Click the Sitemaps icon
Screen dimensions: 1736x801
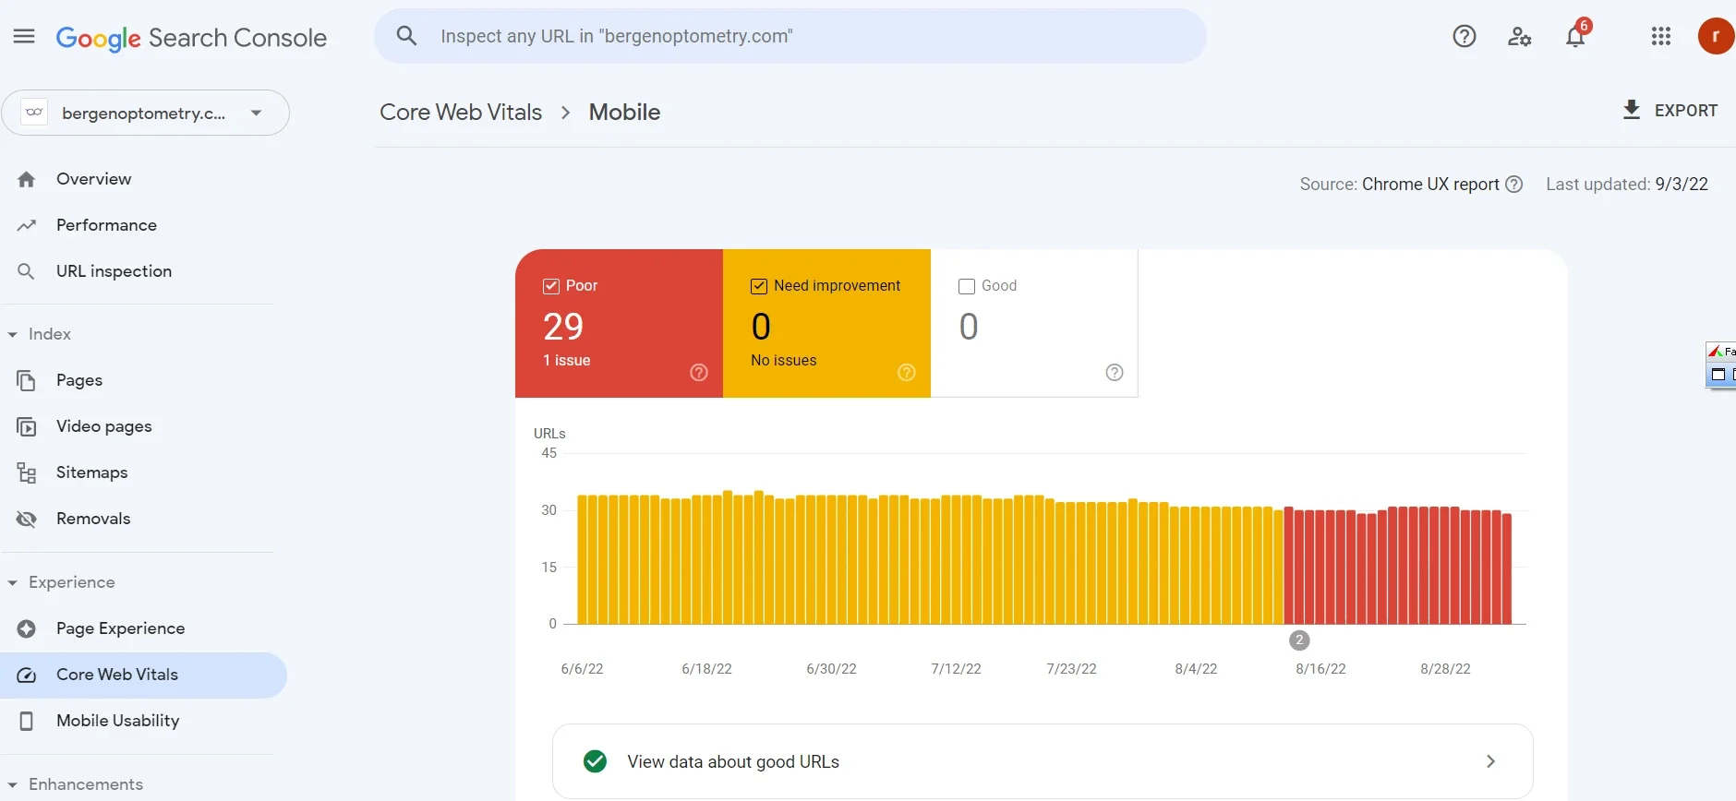point(27,472)
